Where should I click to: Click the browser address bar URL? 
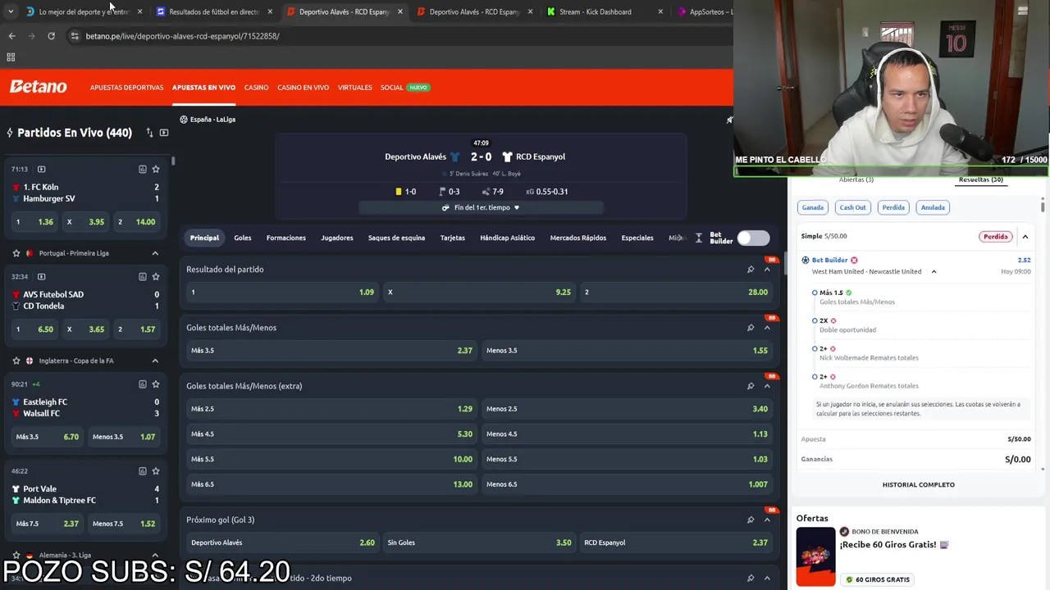pyautogui.click(x=182, y=36)
